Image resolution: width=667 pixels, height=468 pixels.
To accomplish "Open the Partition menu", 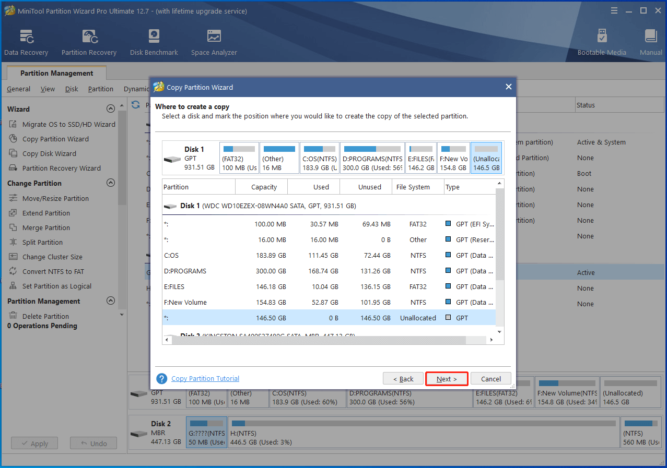I will (x=101, y=89).
